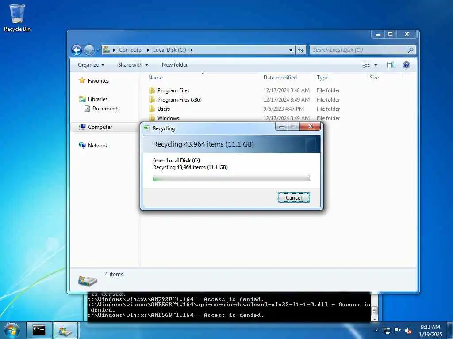Open the Organize menu
453x339 pixels.
coord(91,65)
